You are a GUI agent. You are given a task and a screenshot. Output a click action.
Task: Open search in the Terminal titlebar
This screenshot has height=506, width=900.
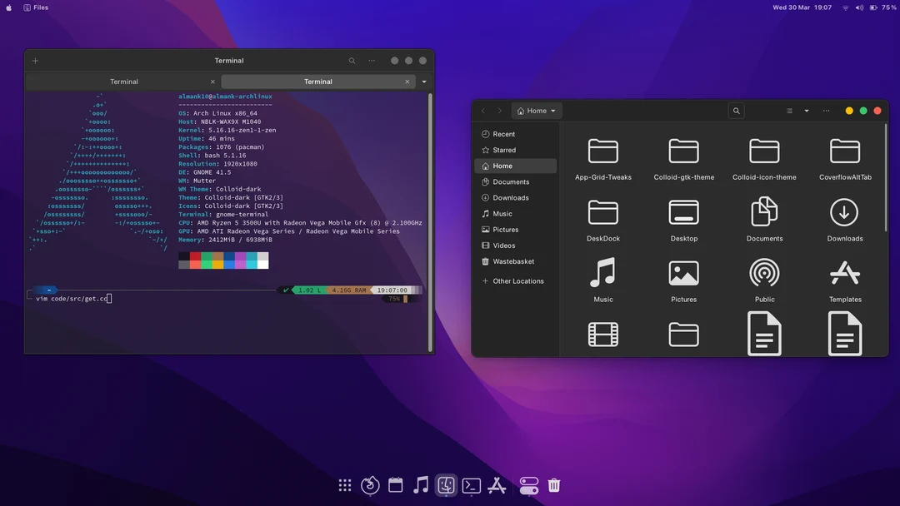click(x=352, y=60)
